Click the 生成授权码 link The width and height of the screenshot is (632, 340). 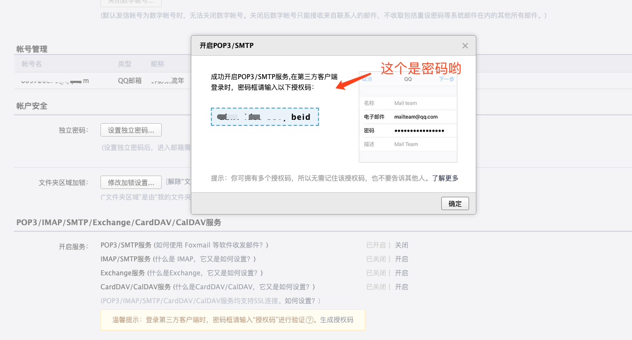(336, 320)
